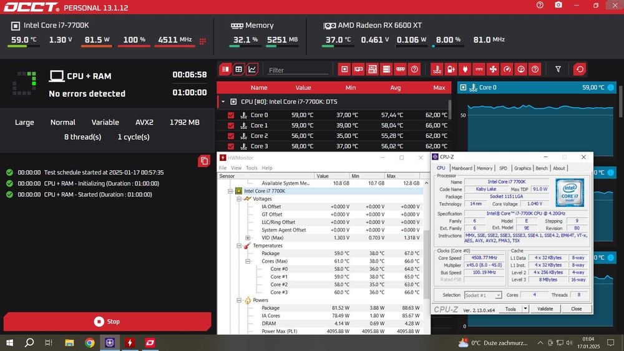Open Chrome from taskbar
This screenshot has height=351, width=624.
(89, 343)
